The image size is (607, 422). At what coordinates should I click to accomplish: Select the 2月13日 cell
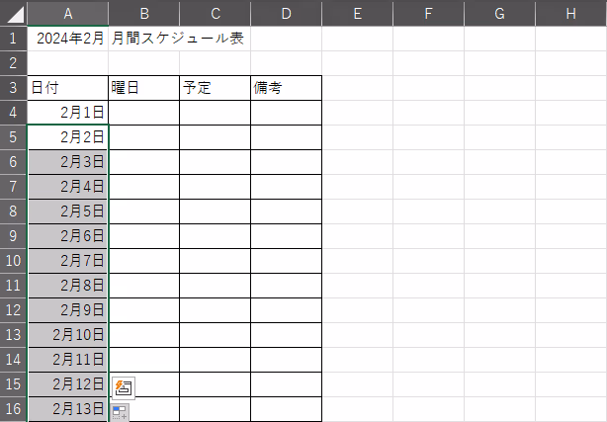click(x=68, y=409)
